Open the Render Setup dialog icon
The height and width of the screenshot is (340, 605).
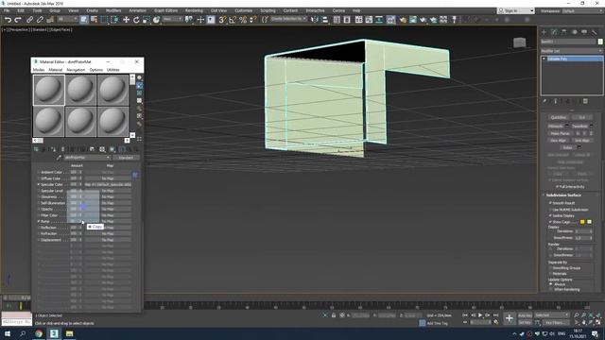403,19
